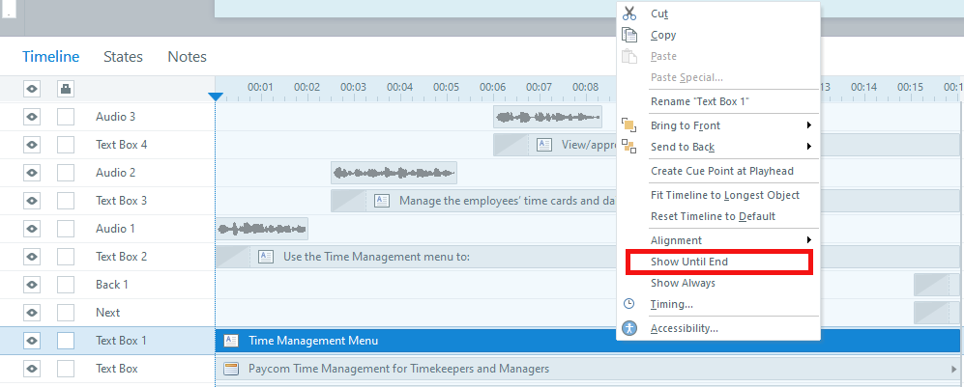Click the Bring to Front icon
This screenshot has width=964, height=387.
628,125
